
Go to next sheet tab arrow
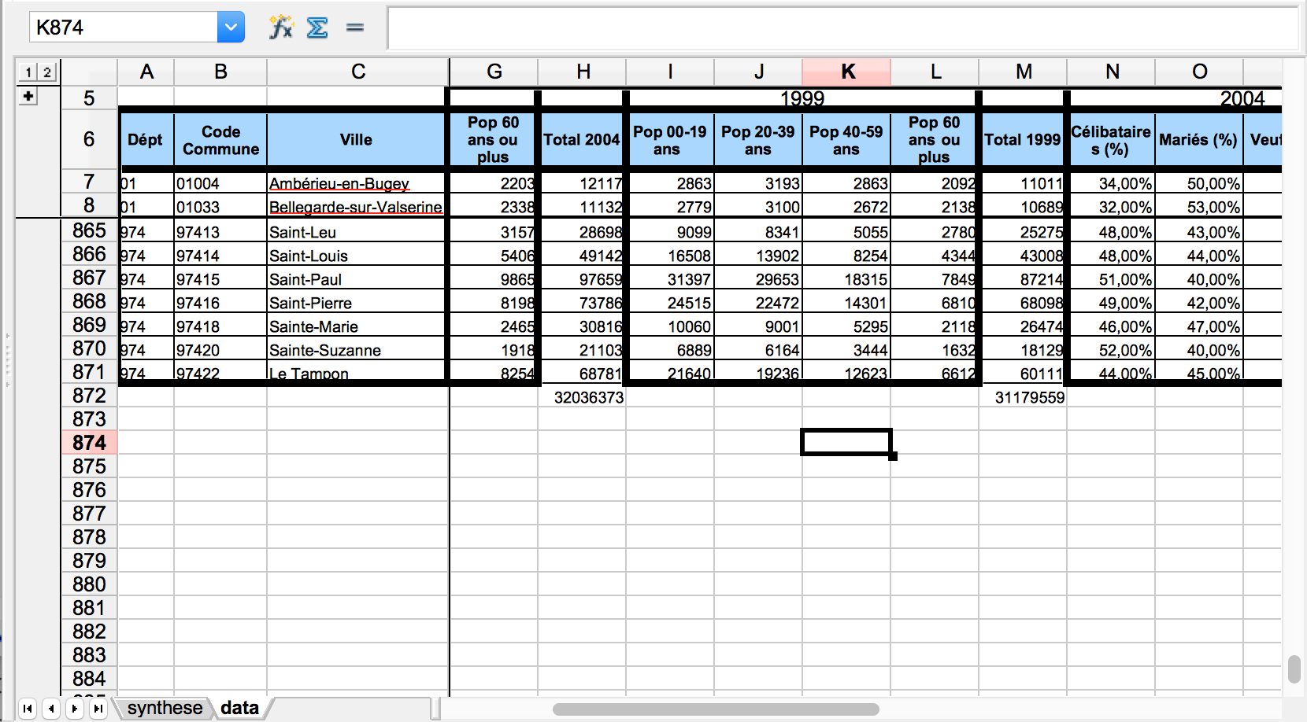click(75, 709)
